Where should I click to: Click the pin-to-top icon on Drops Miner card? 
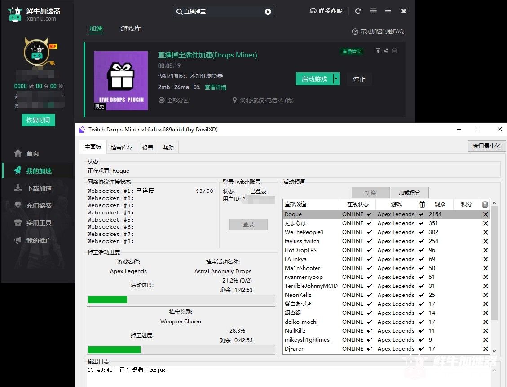tap(378, 51)
